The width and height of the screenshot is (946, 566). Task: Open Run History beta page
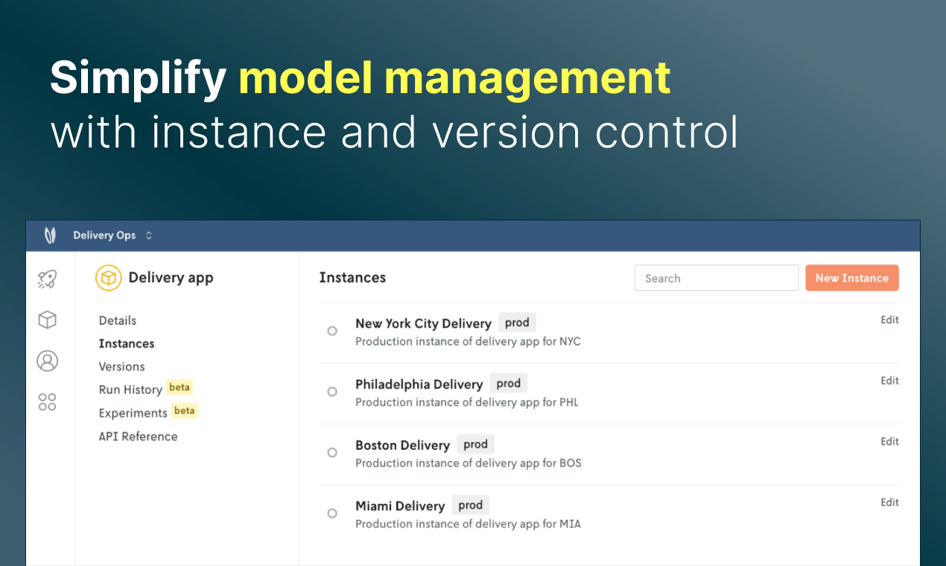(x=130, y=389)
